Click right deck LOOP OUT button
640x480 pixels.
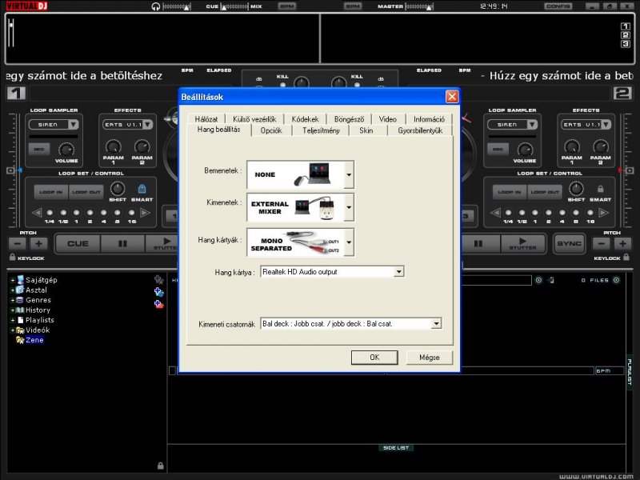coord(545,192)
